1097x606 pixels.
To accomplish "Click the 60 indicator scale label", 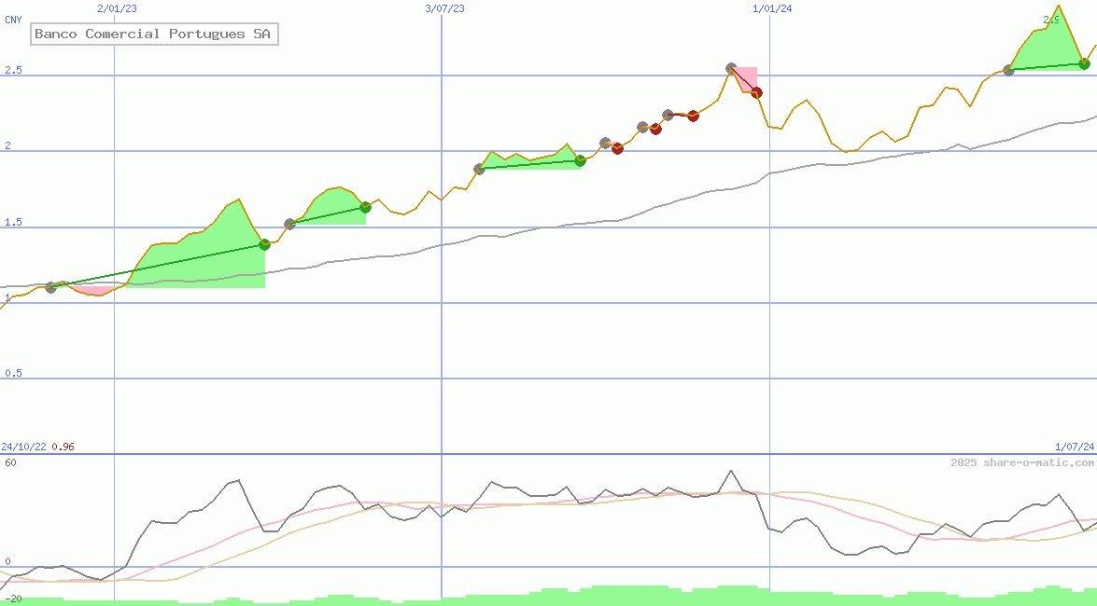I will [10, 462].
